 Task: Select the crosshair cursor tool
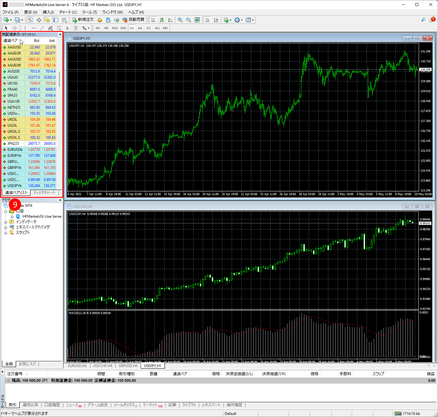[x=15, y=28]
